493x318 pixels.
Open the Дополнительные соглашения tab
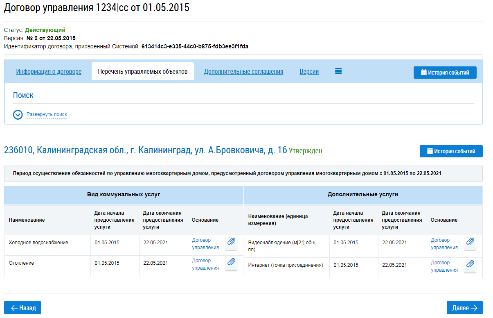click(x=243, y=72)
